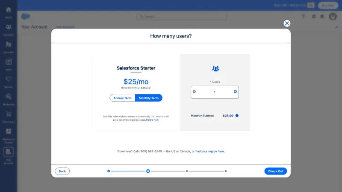Click the $25/mo price text
Screen dimensions: 342x192
click(x=136, y=81)
